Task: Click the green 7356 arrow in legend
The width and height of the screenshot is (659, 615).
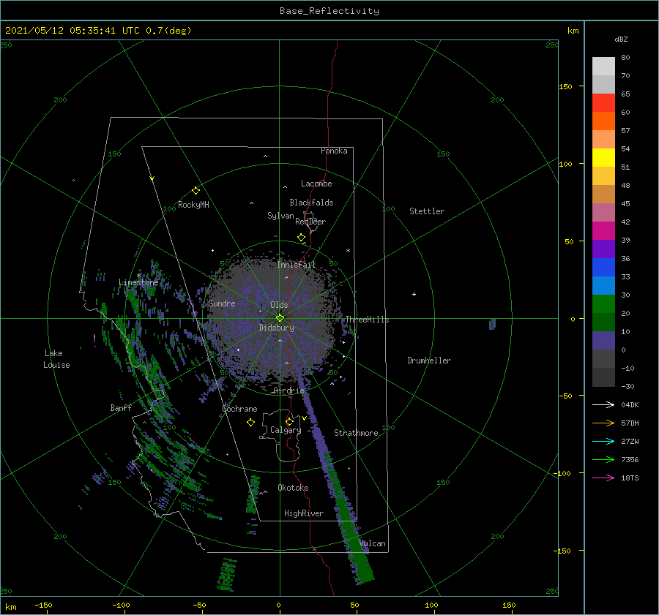Action: (603, 460)
